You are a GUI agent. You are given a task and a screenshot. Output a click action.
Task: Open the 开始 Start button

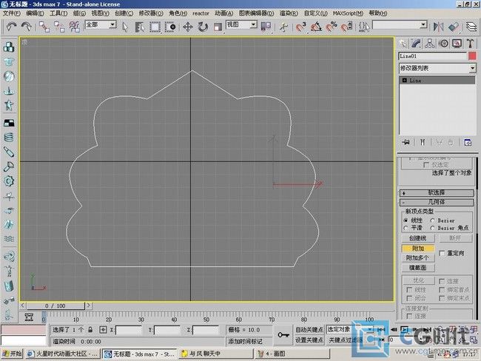[x=12, y=354]
